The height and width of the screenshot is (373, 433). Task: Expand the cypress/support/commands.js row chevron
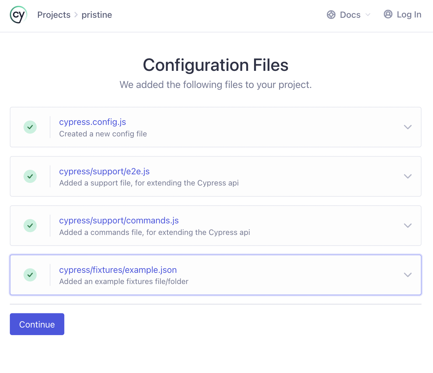408,225
